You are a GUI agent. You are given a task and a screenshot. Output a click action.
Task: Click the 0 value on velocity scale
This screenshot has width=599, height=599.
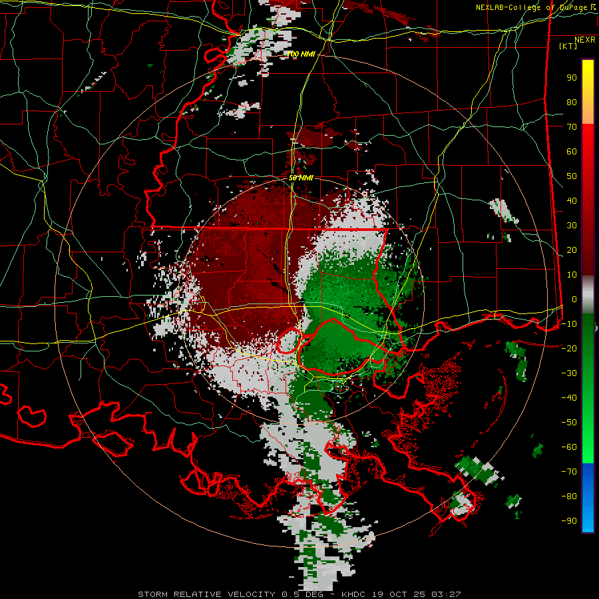[574, 299]
